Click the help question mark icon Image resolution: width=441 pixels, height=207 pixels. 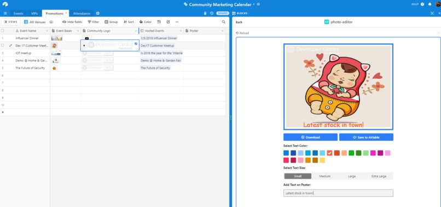point(423,4)
